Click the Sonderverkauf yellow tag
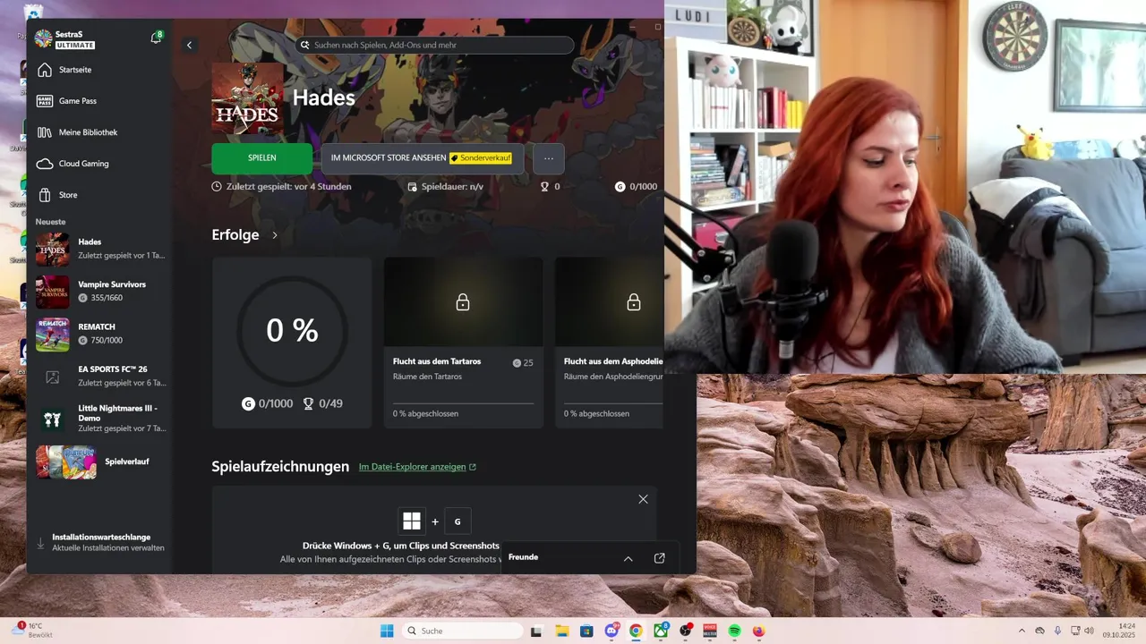Viewport: 1146px width, 644px height. [481, 158]
